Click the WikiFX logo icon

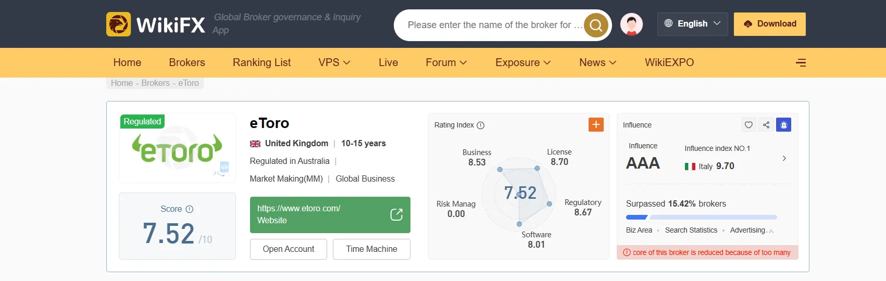(118, 24)
